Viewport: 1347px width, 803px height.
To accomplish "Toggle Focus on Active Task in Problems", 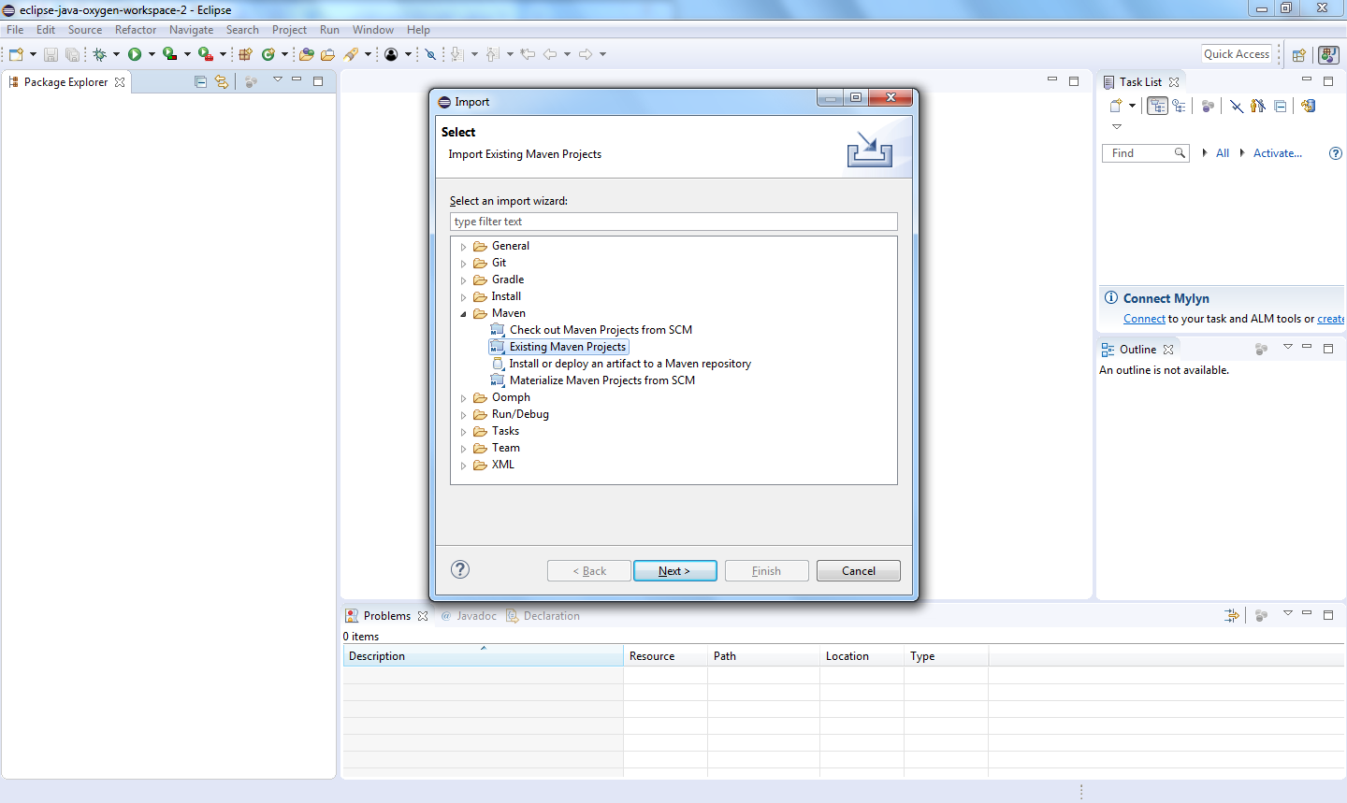I will (x=1261, y=615).
